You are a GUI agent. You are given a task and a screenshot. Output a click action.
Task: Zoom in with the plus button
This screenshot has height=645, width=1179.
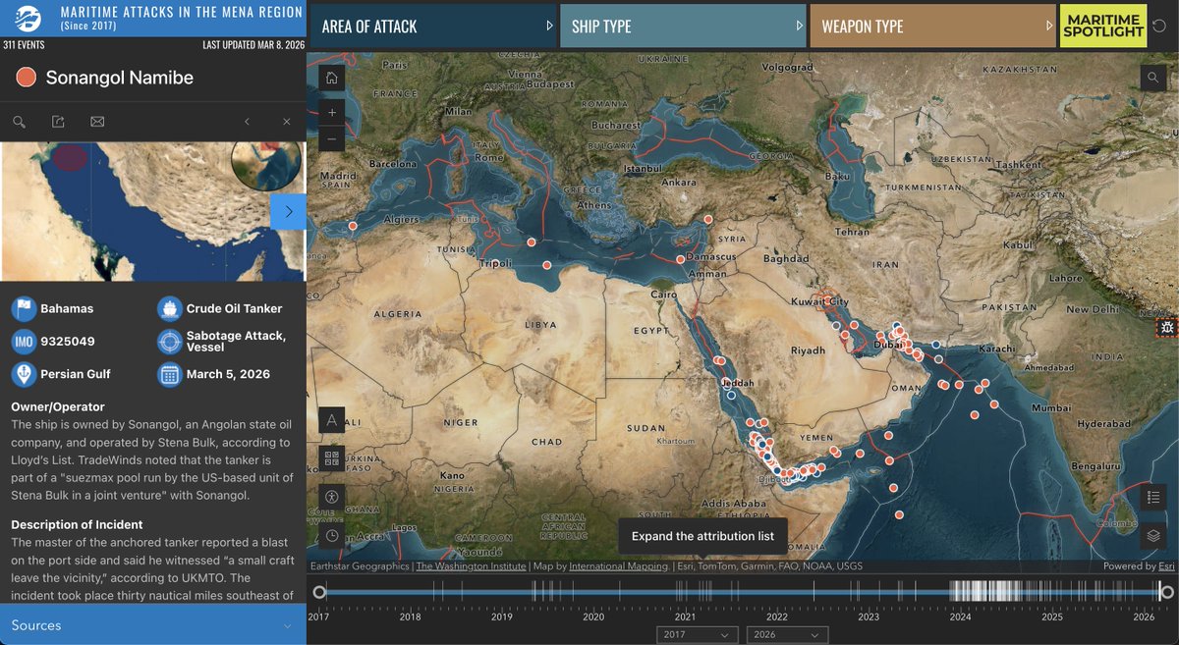point(332,112)
